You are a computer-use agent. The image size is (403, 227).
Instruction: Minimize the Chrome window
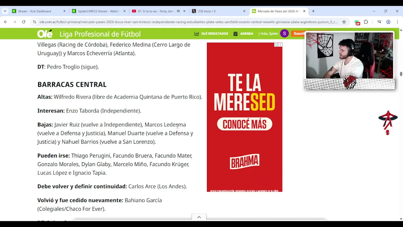pyautogui.click(x=374, y=11)
